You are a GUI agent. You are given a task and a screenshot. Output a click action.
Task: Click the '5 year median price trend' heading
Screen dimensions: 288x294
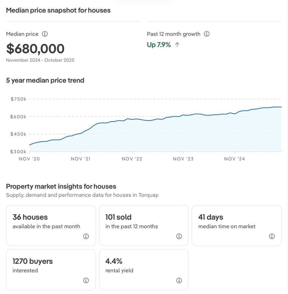(x=45, y=80)
